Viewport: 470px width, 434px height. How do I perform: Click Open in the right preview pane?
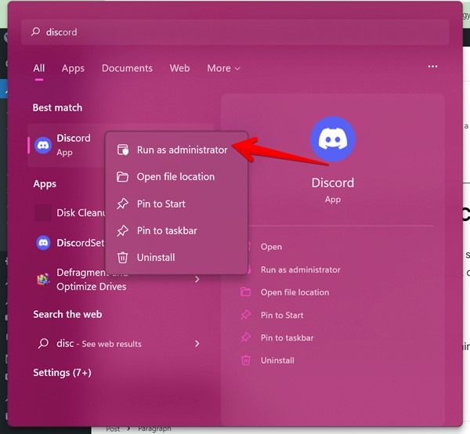tap(271, 247)
